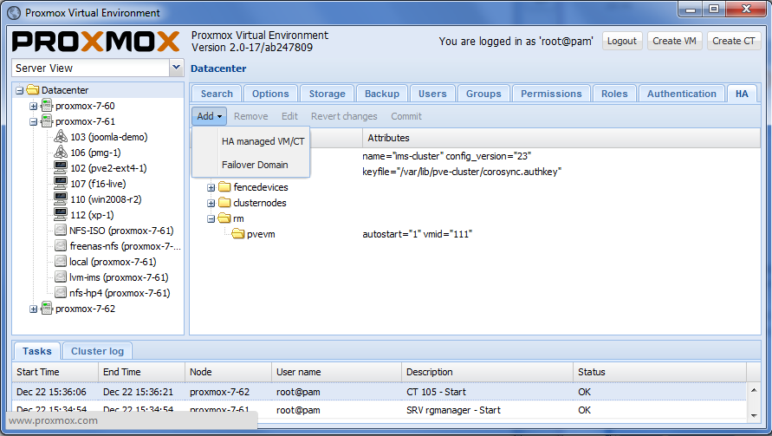This screenshot has width=772, height=436.
Task: Click the Proxmox logo
Action: click(x=96, y=42)
